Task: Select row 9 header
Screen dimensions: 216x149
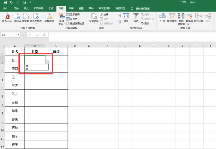Action: coord(2,119)
